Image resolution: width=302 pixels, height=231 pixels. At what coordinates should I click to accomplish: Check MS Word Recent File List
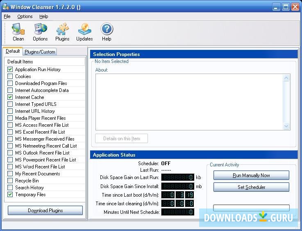point(10,167)
